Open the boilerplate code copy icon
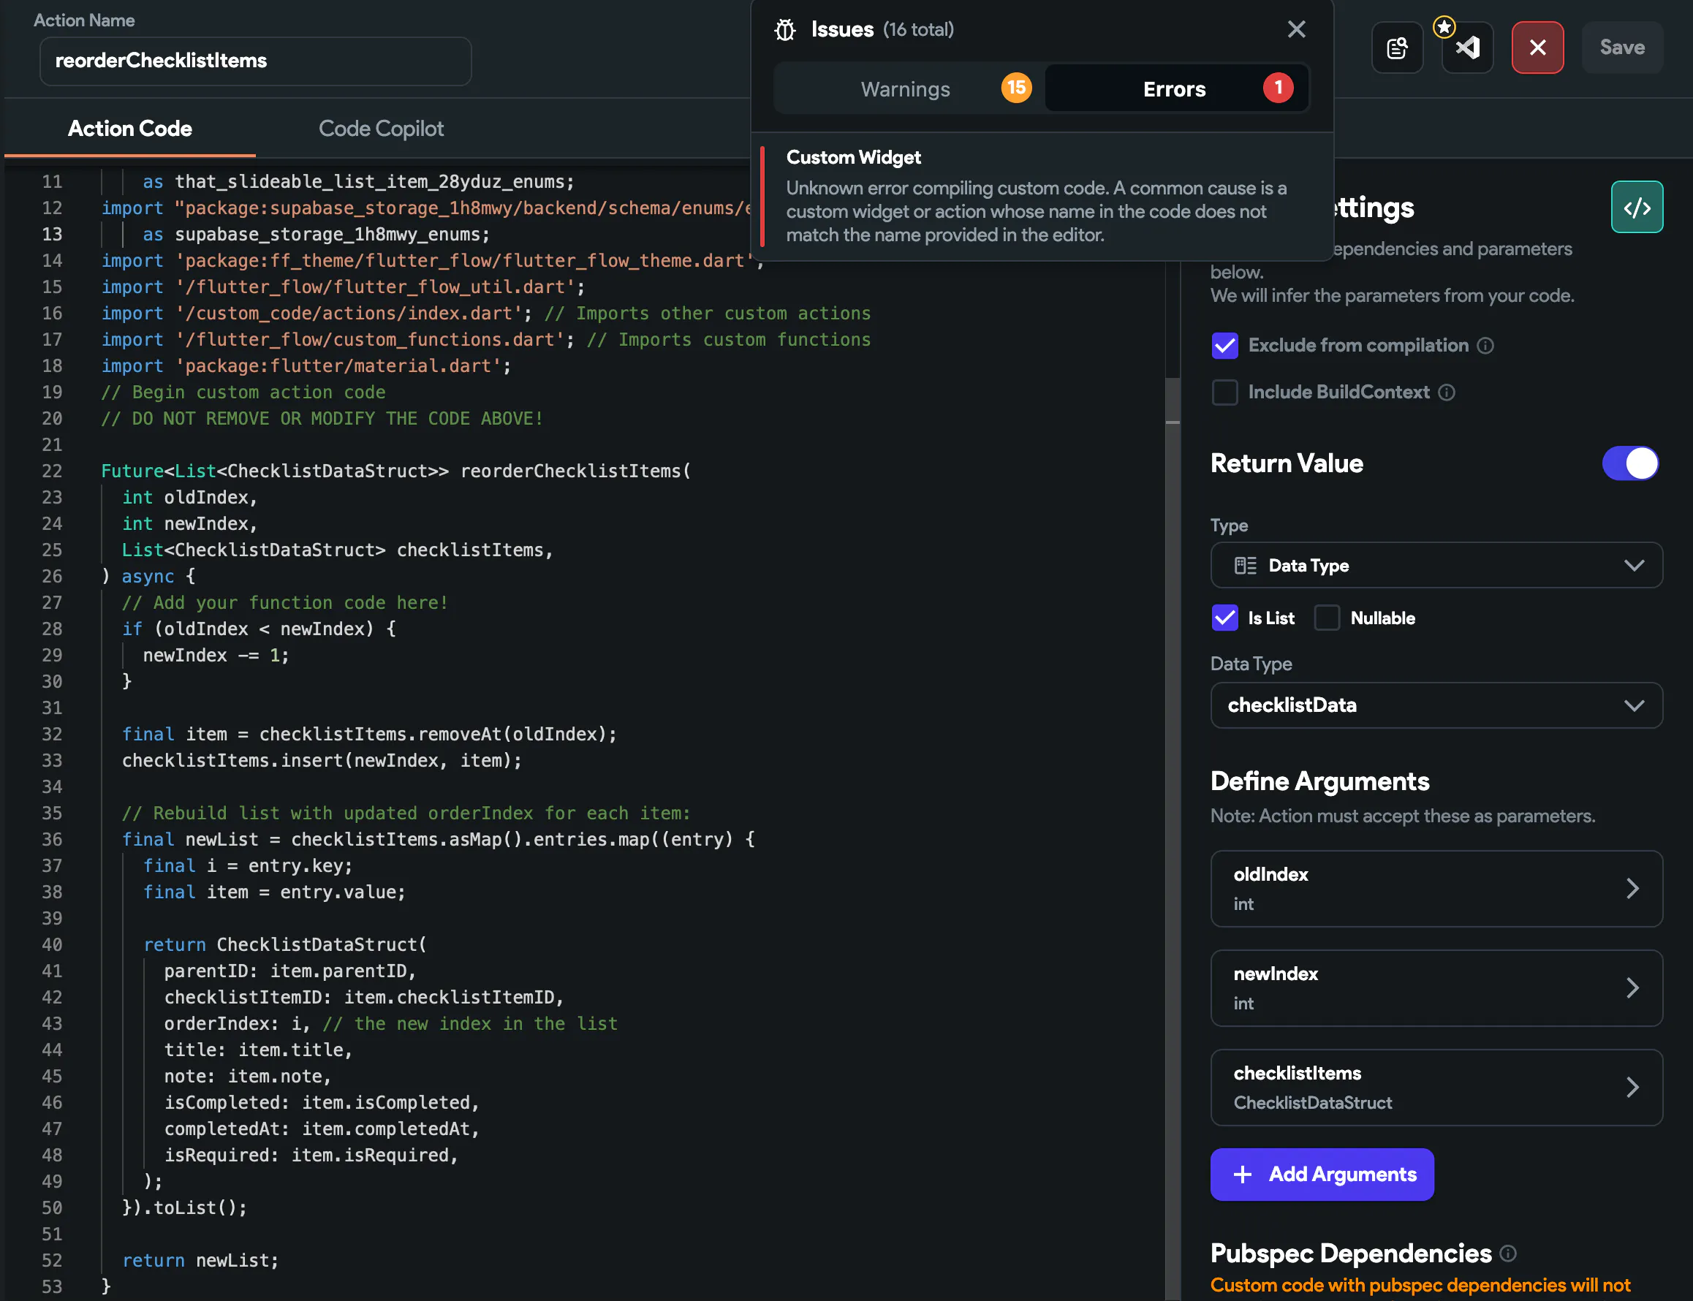This screenshot has width=1693, height=1301. point(1397,48)
